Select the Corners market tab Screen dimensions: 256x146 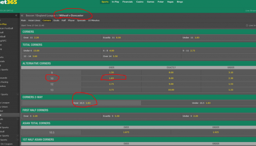(x=47, y=20)
